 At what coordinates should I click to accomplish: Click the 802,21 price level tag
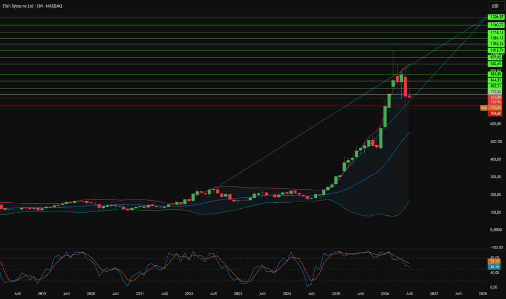(x=496, y=86)
